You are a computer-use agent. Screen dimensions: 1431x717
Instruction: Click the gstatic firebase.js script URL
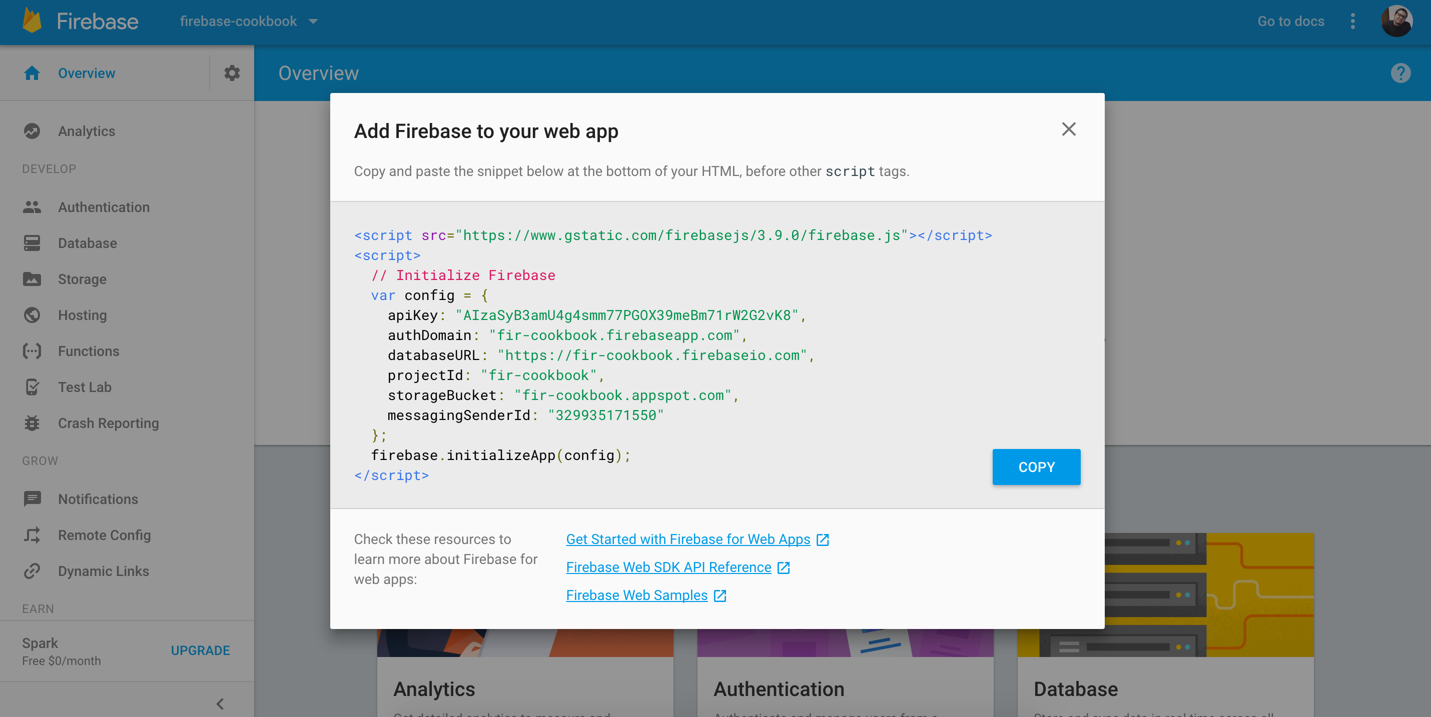click(x=681, y=235)
